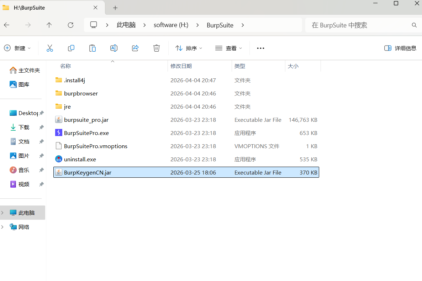This screenshot has width=422, height=281.
Task: Click the PC monitor icon in address bar
Action: point(93,25)
